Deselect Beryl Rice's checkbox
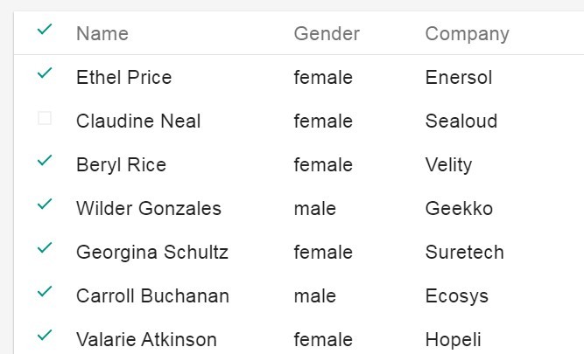This screenshot has height=354, width=584. [45, 162]
